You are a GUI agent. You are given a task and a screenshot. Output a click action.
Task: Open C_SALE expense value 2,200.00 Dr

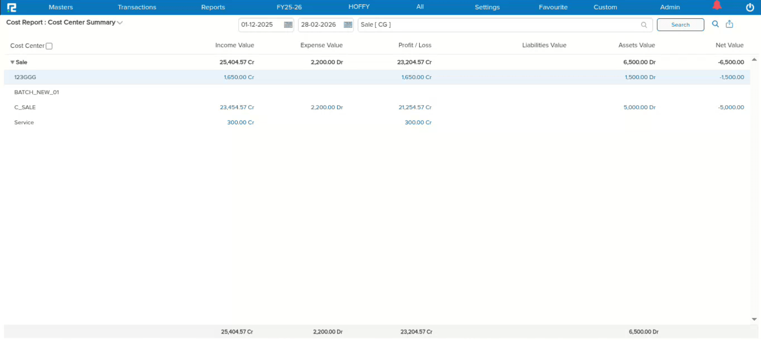[327, 107]
